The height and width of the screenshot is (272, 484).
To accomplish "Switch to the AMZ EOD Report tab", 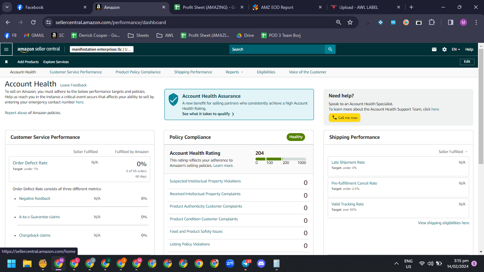I will coord(287,7).
